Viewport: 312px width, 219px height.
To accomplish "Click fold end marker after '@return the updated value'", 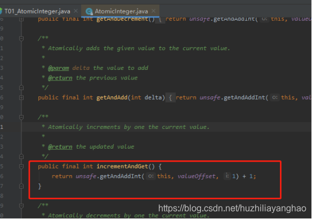I will point(21,157).
